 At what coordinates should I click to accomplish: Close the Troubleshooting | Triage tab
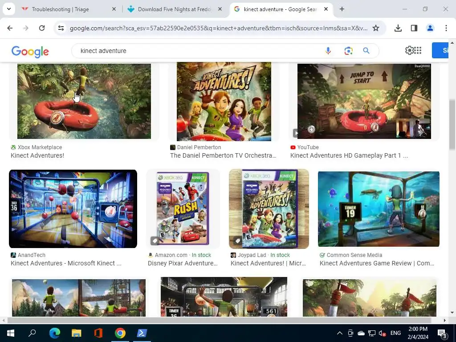pyautogui.click(x=114, y=9)
